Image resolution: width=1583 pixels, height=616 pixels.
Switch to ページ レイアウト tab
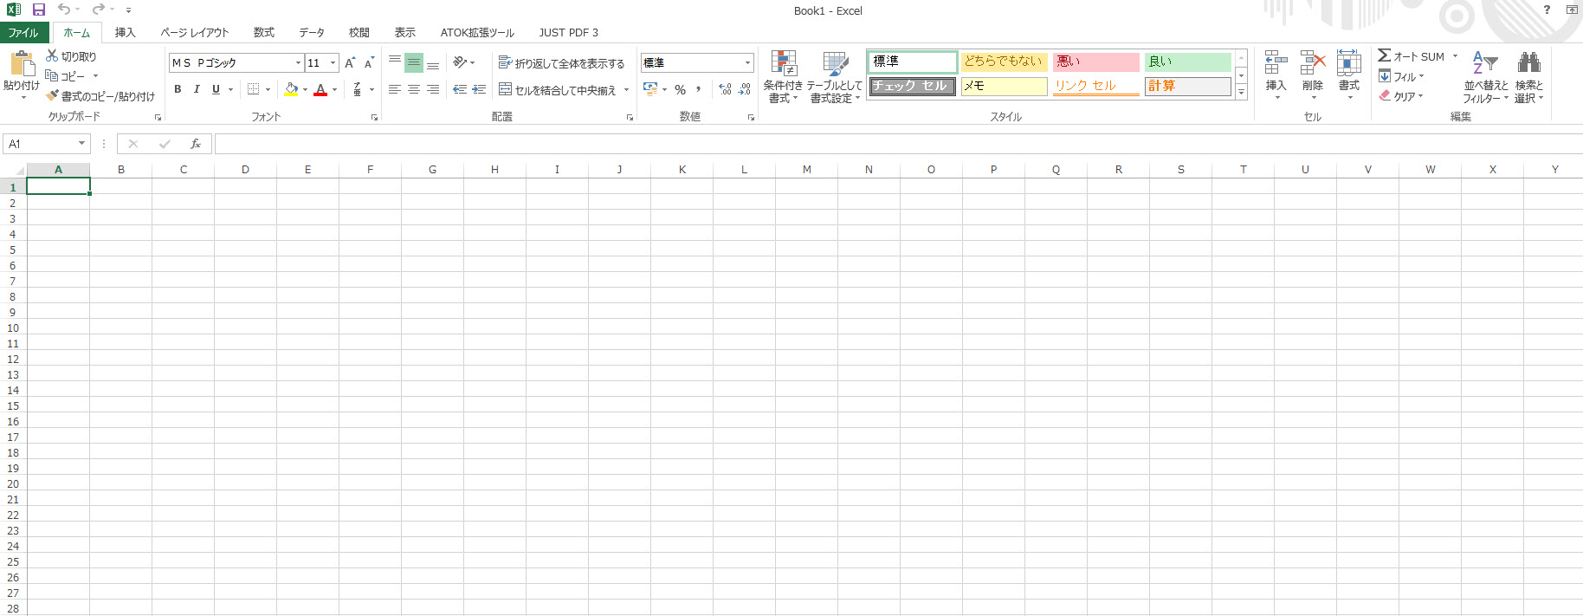tap(195, 33)
